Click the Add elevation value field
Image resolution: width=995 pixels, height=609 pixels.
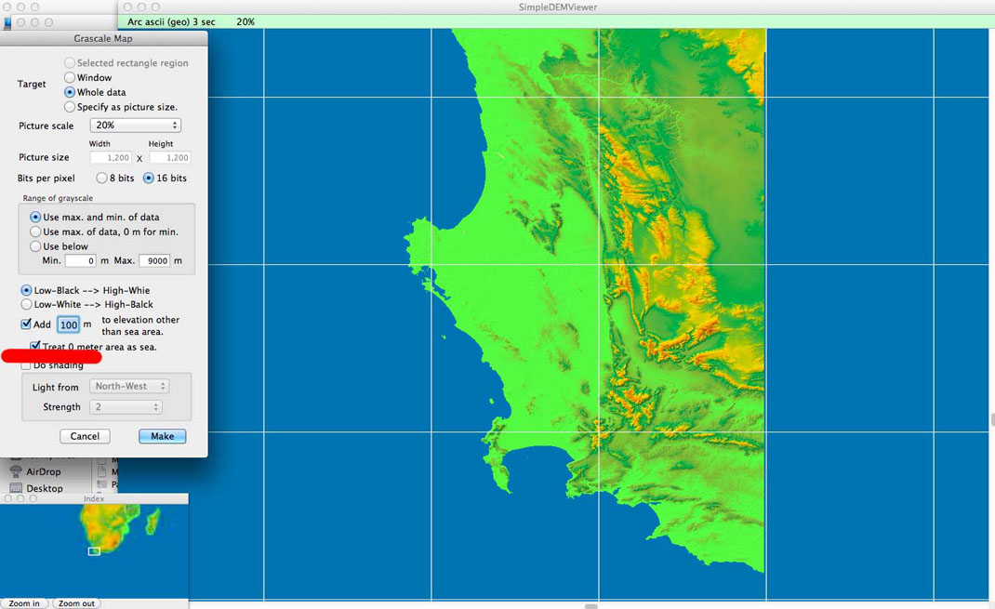pyautogui.click(x=69, y=324)
